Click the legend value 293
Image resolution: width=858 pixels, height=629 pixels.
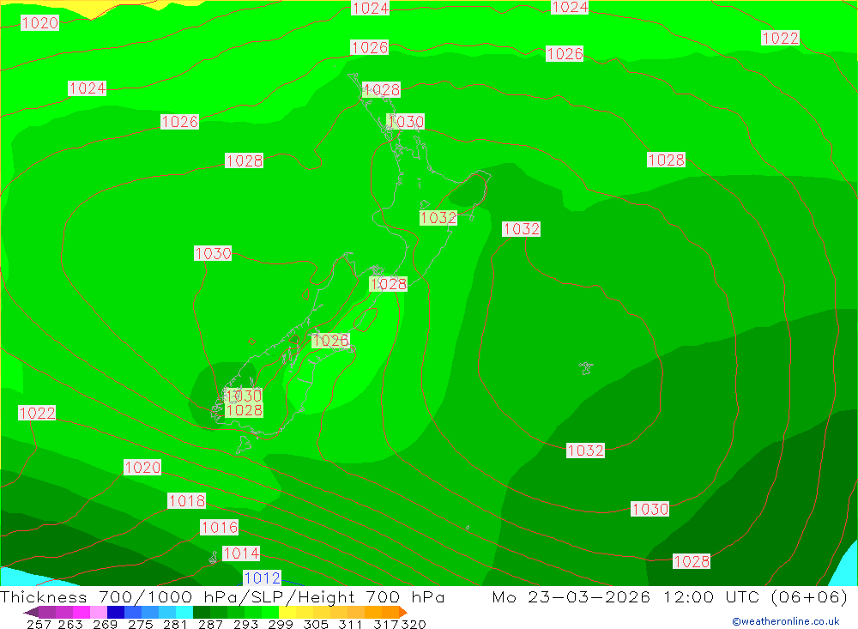pos(245,624)
